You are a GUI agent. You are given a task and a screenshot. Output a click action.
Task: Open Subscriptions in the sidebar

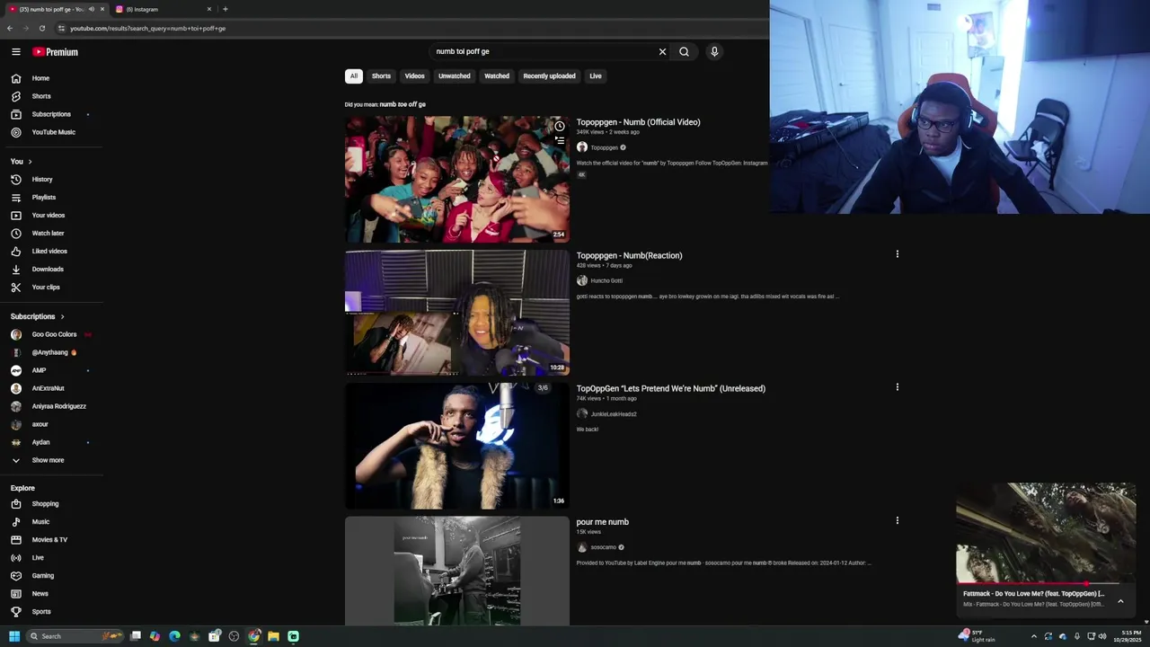[x=51, y=114]
